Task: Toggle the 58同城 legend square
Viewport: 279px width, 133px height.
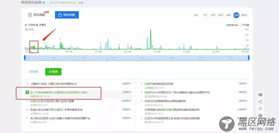Action: (26, 25)
